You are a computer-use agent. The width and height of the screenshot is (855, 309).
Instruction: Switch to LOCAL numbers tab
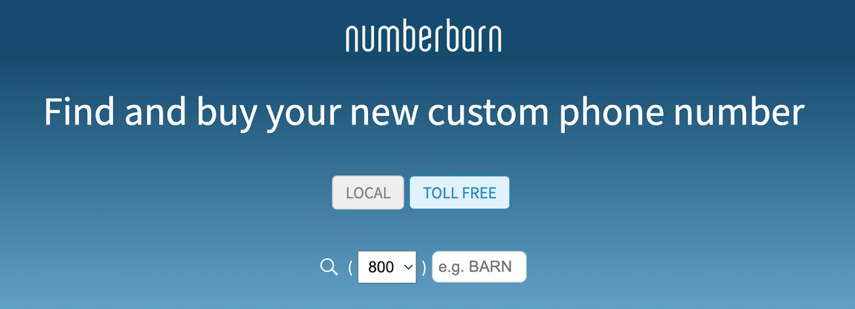coord(368,192)
